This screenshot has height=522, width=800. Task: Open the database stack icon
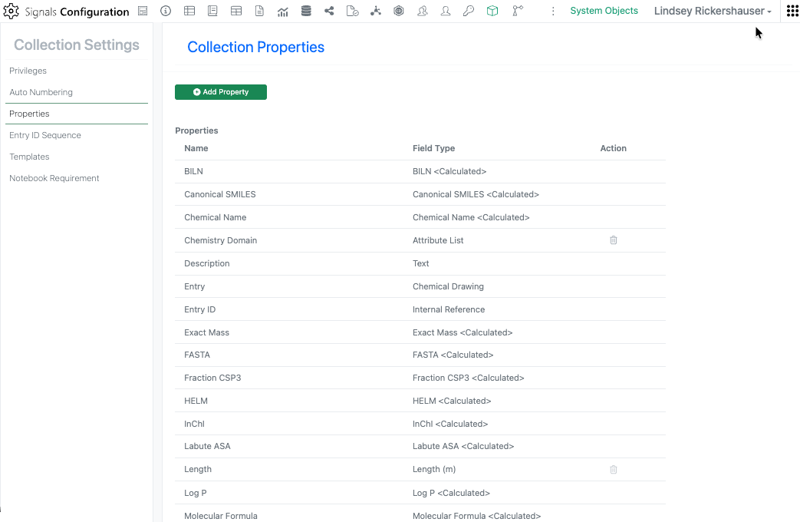pos(306,11)
